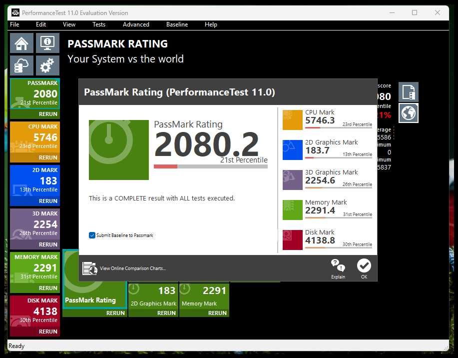Open the System Information monitor icon

click(x=47, y=43)
